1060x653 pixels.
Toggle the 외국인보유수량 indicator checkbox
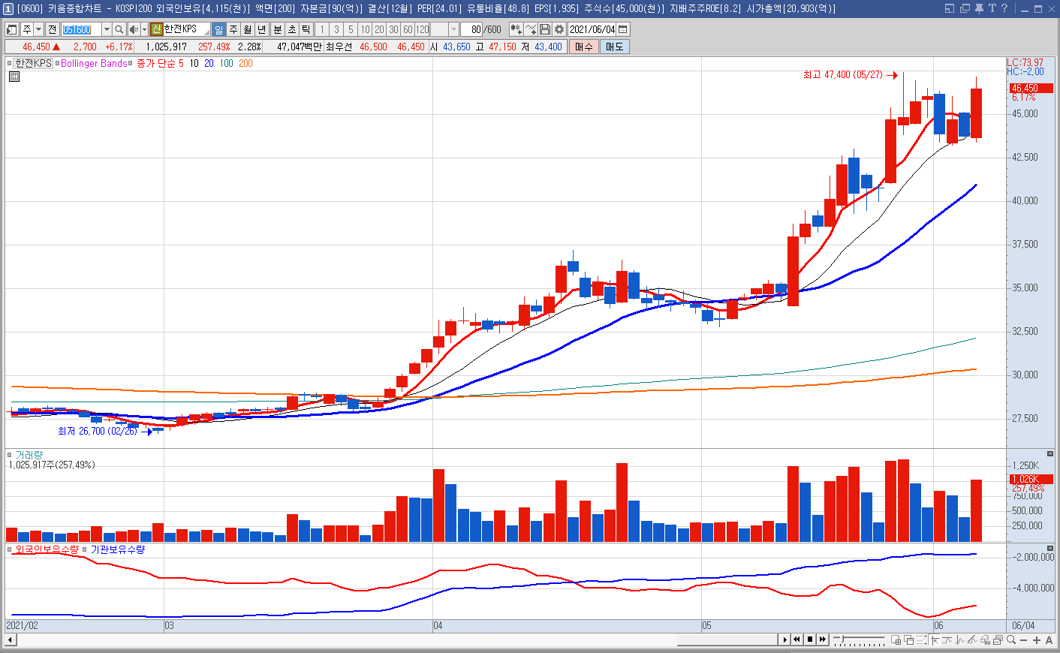point(11,549)
